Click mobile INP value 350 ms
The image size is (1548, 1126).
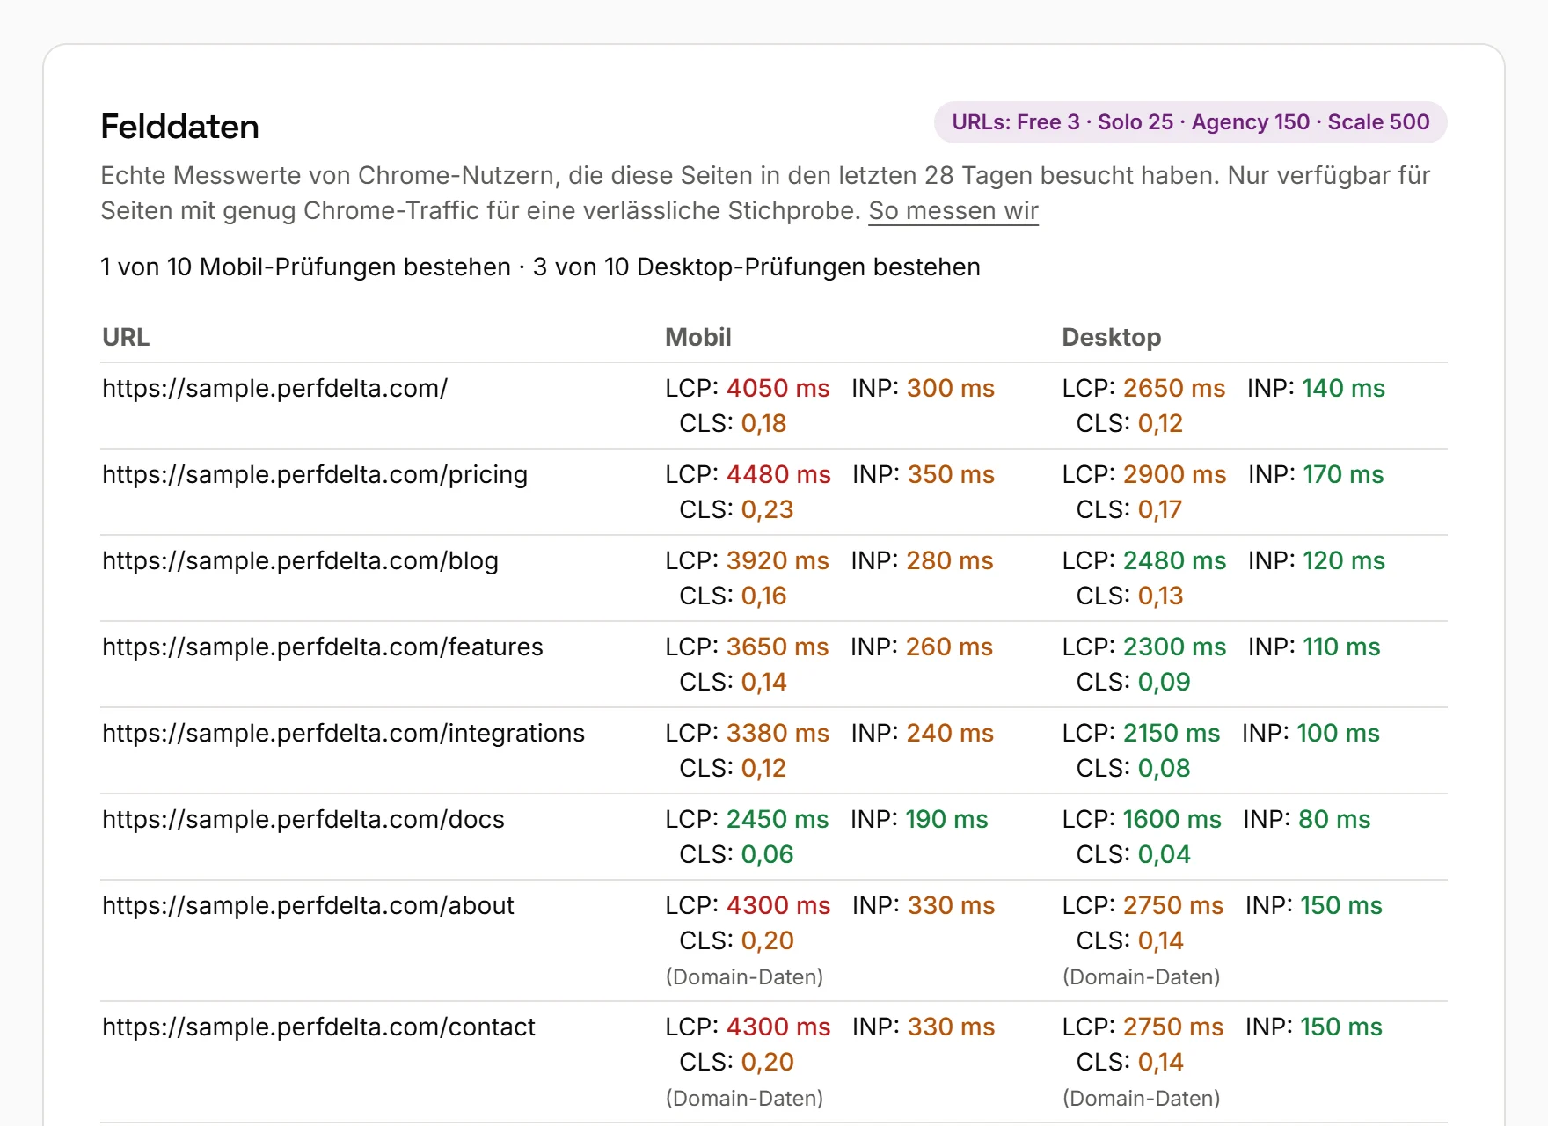coord(951,474)
